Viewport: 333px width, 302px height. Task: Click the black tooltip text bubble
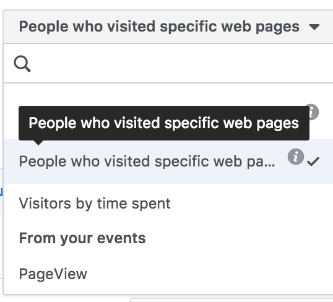[164, 123]
